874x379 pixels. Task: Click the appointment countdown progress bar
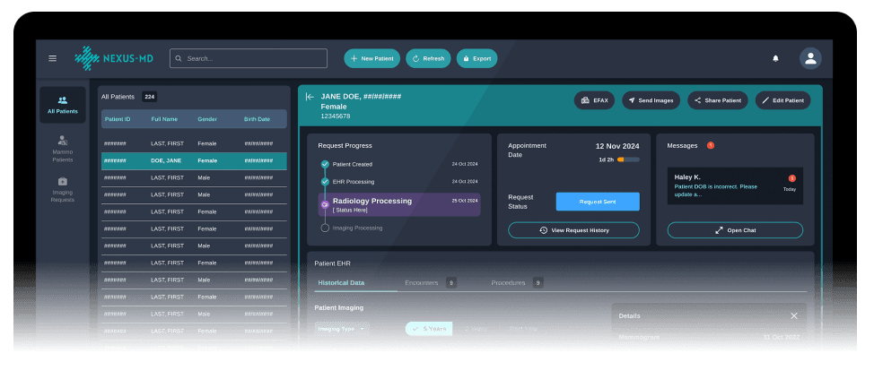(x=628, y=159)
